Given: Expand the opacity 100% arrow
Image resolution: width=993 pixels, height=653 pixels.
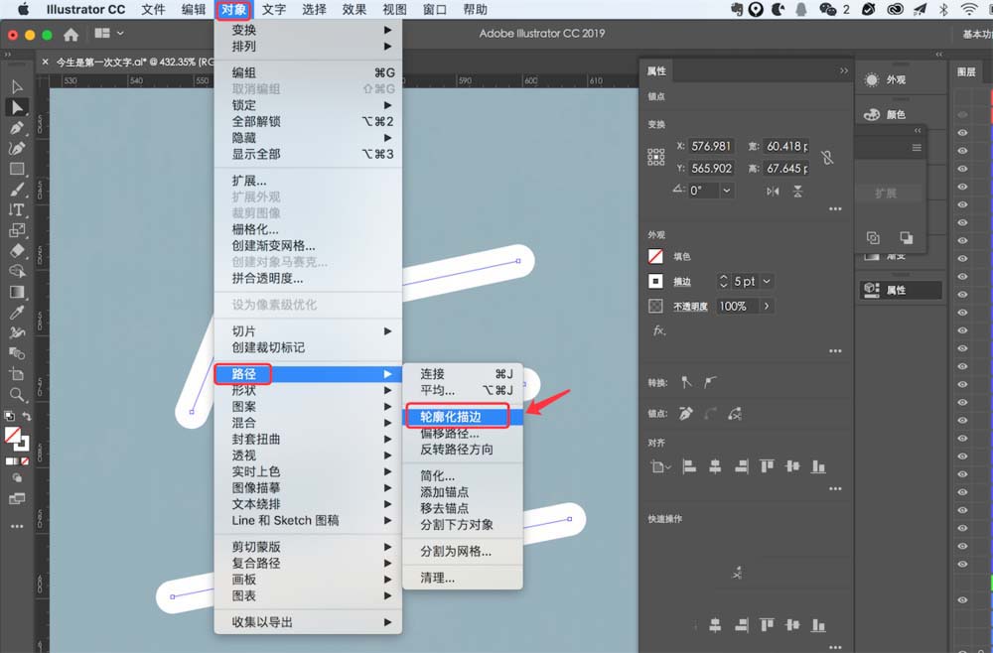Looking at the screenshot, I should [767, 307].
